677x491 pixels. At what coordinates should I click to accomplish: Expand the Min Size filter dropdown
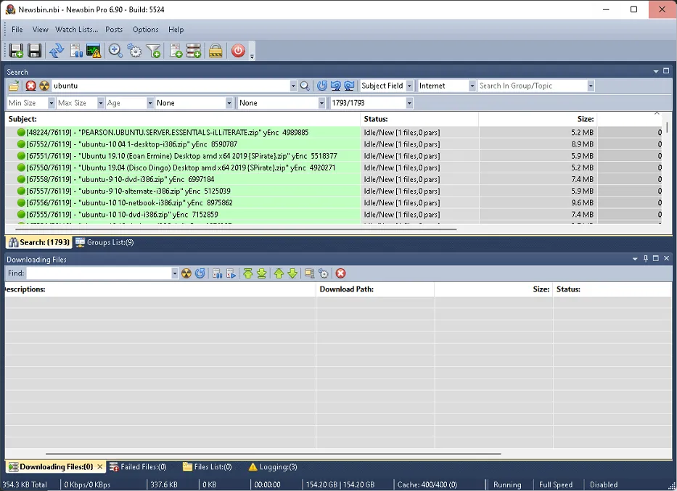tap(51, 103)
